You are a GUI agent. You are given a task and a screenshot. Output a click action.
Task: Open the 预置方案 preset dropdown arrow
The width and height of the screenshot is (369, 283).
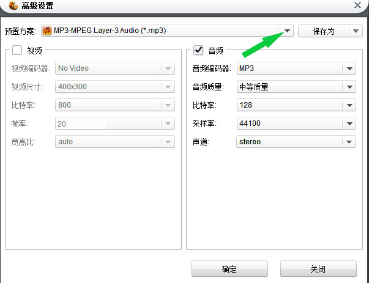[x=287, y=31]
